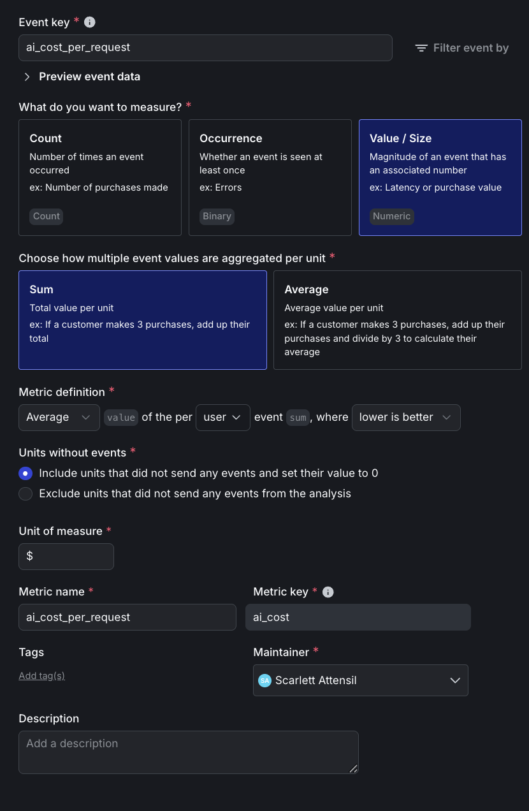The height and width of the screenshot is (811, 529).
Task: Click the Add tag(s) link
Action: pyautogui.click(x=41, y=676)
